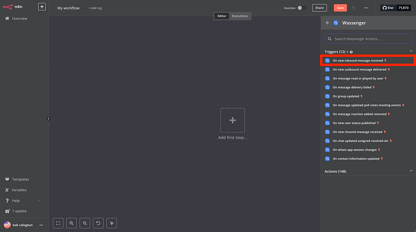Click the reset zoom icon
The height and width of the screenshot is (232, 416).
(98, 223)
